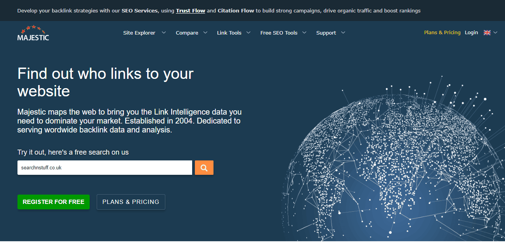Expand the chevron beside Link Tools
505x242 pixels.
(x=248, y=33)
